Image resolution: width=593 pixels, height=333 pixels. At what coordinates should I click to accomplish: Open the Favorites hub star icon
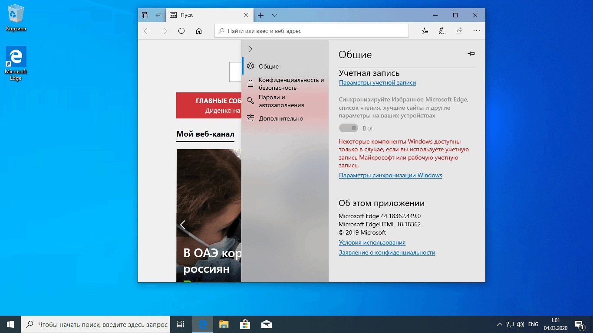[x=425, y=31]
